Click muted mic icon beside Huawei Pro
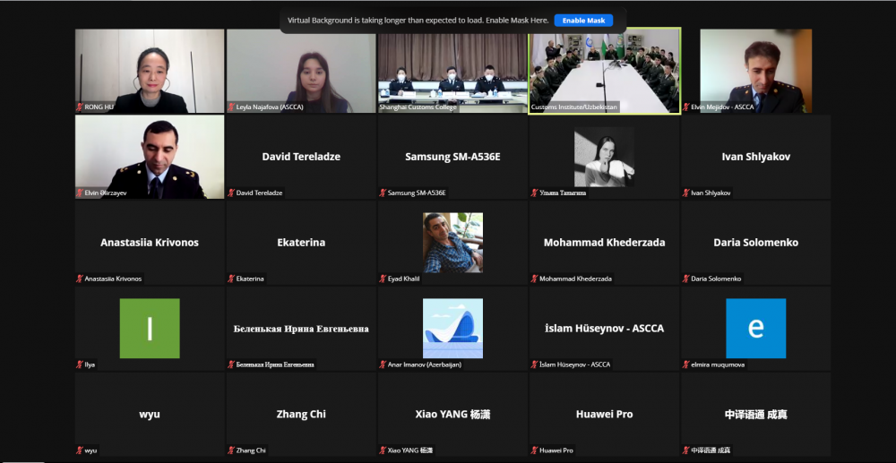This screenshot has height=463, width=896. (534, 450)
